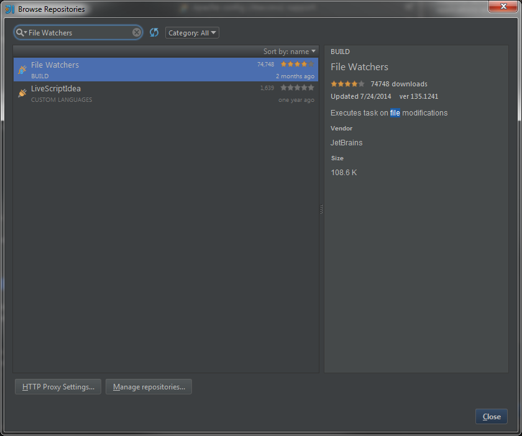Viewport: 522px width, 436px height.
Task: Click the "CUSTOM LANGUAGES" category label
Action: tap(62, 99)
